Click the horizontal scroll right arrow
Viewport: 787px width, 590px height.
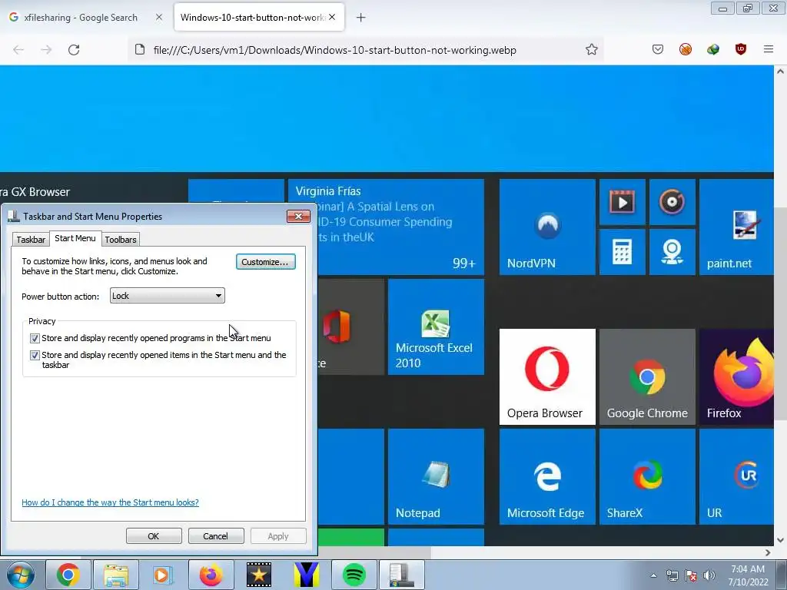click(768, 552)
